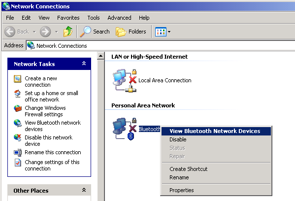
Task: Click Change Windows Firewall settings link
Action: 45,111
